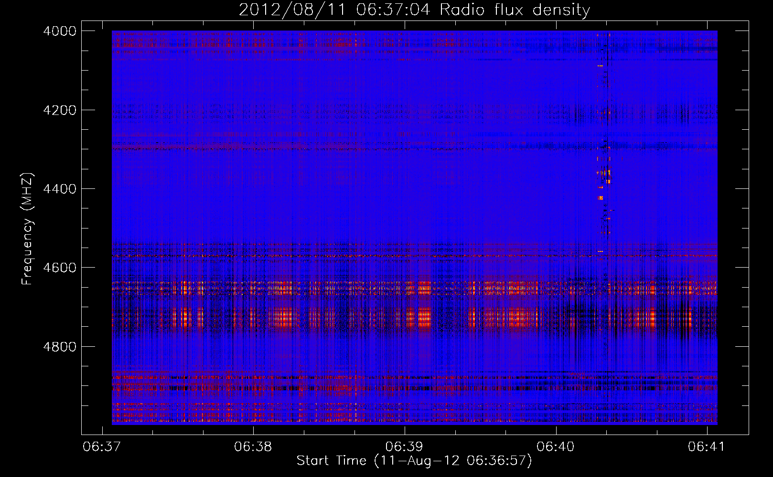Click the 4000 frequency axis label

tap(60, 31)
